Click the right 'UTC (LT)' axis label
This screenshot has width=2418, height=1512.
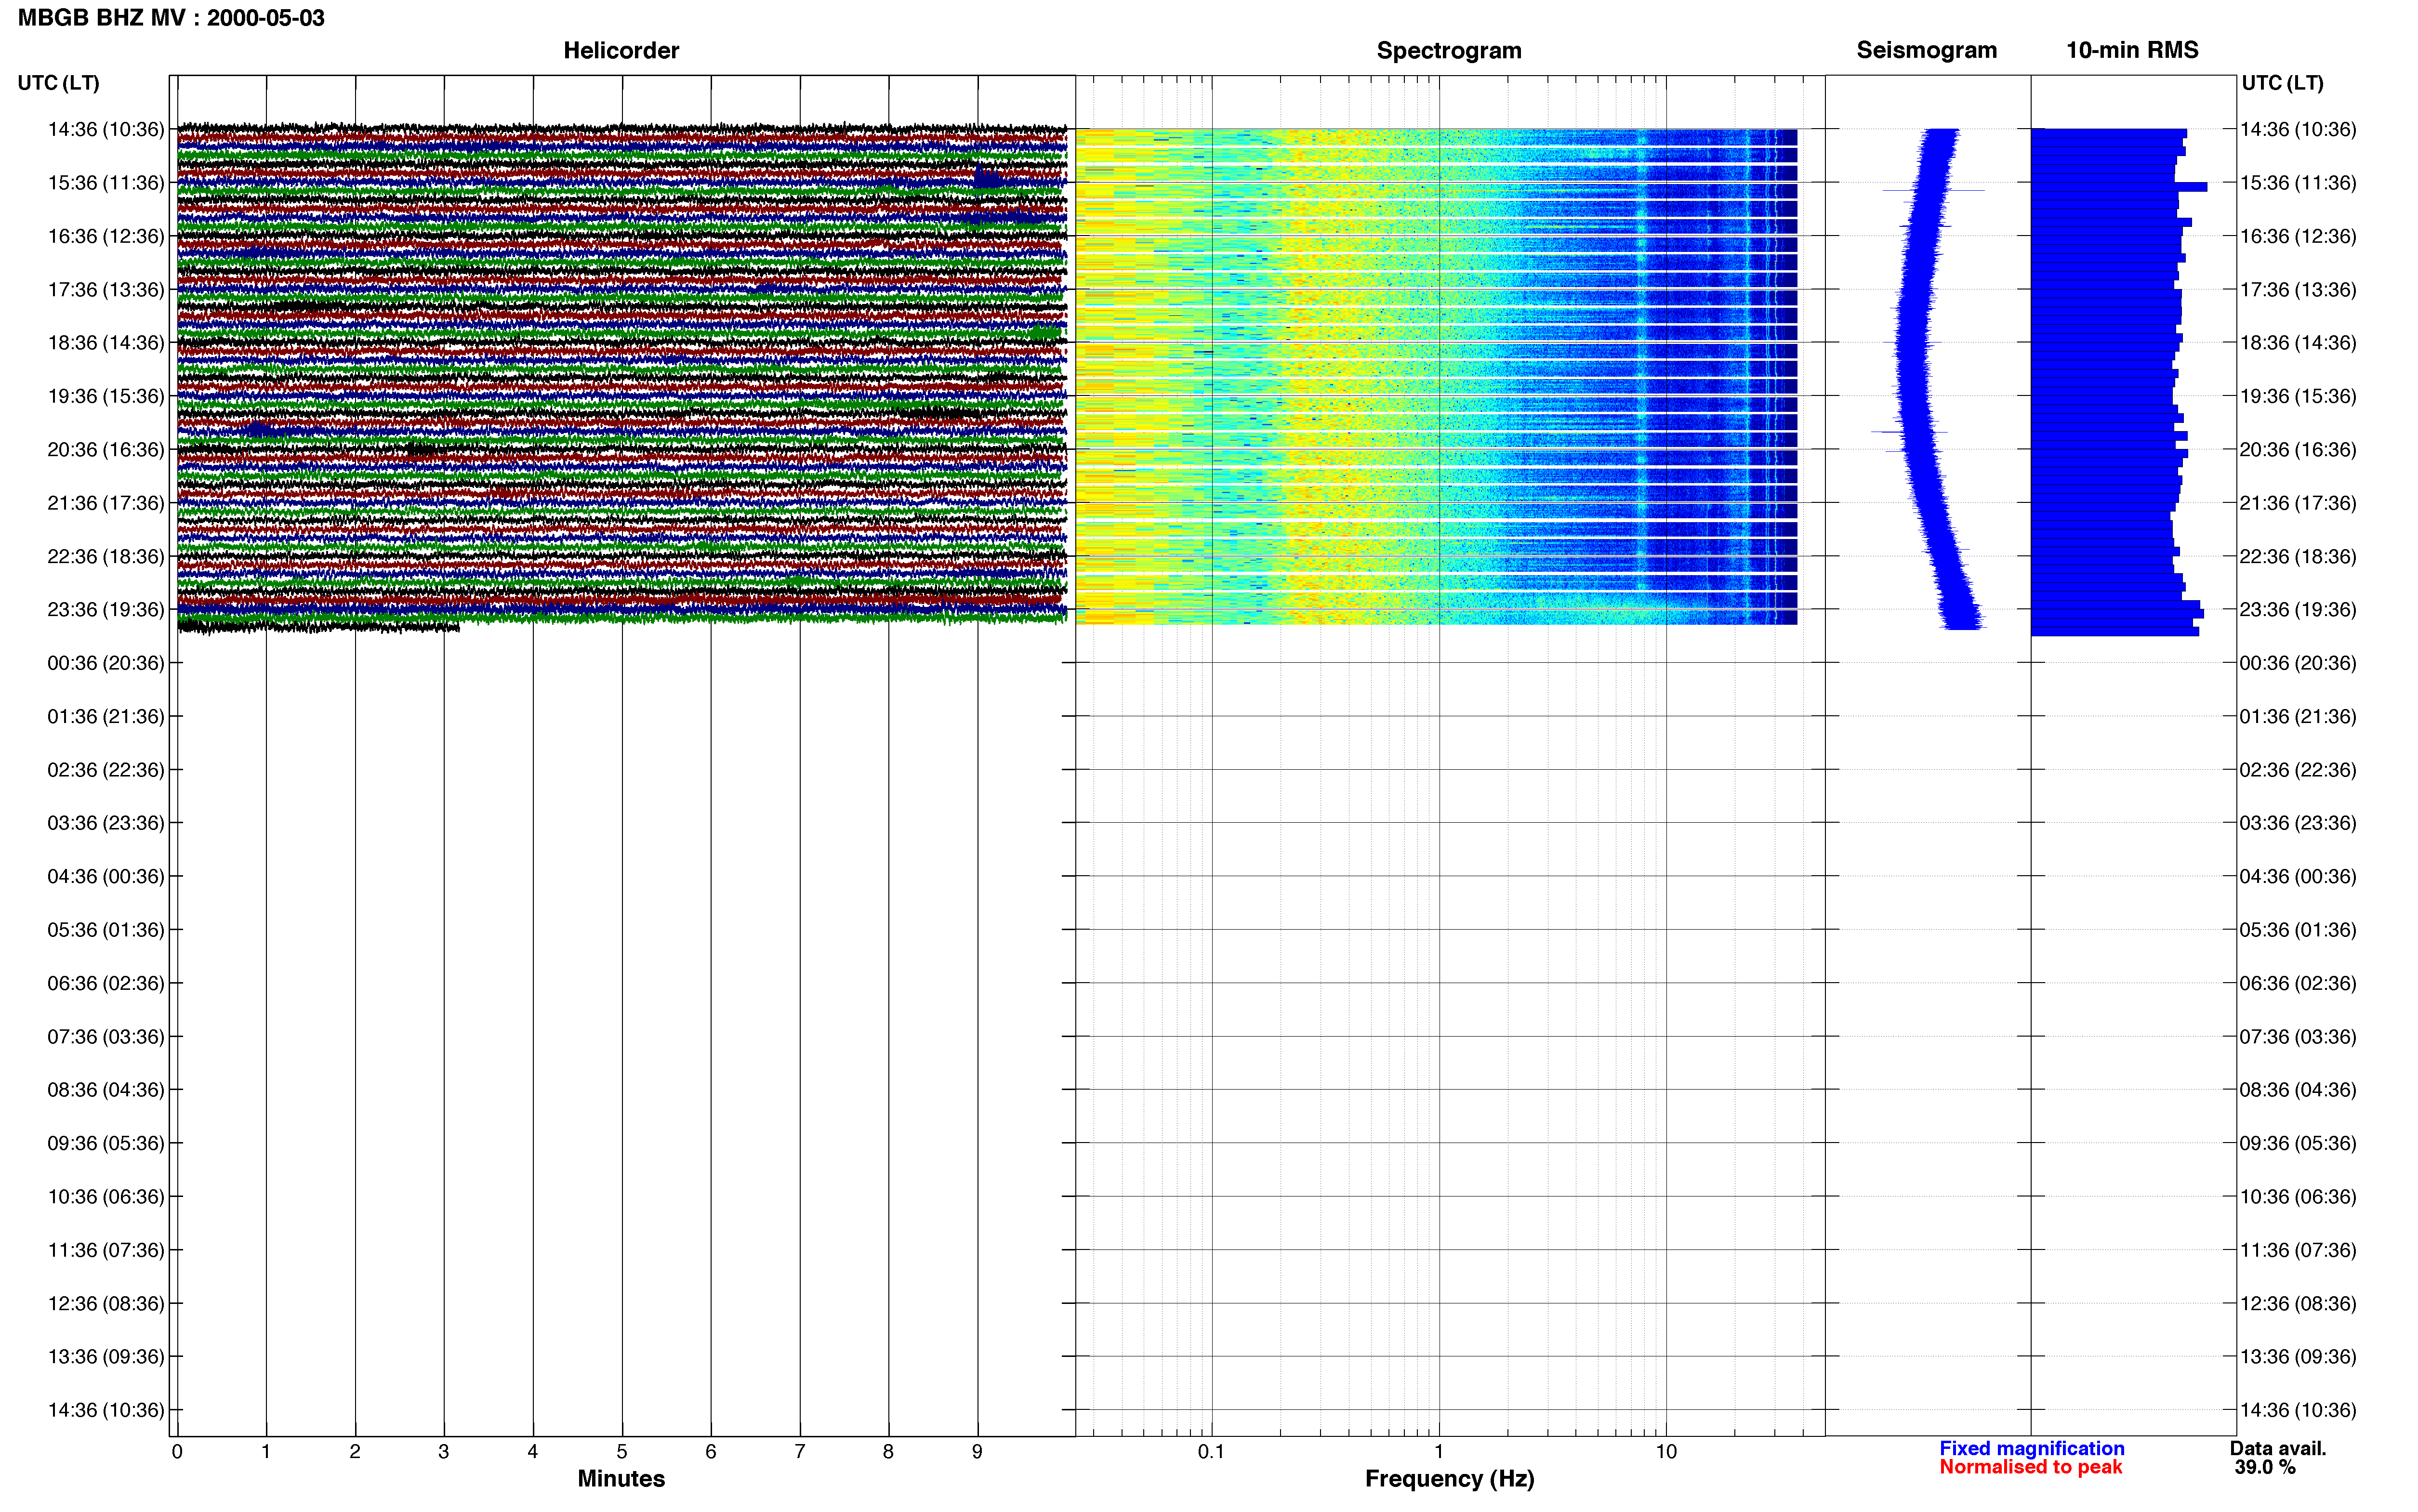[2282, 83]
